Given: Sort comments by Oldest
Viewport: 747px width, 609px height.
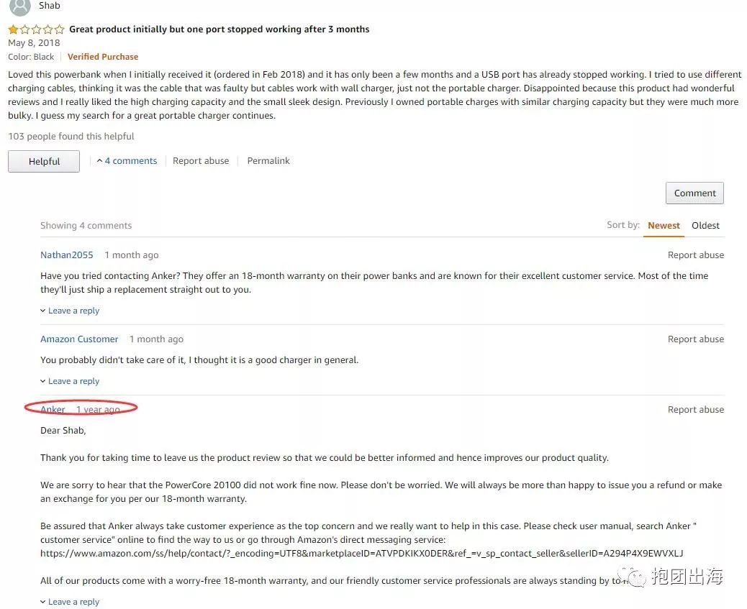Looking at the screenshot, I should pyautogui.click(x=705, y=226).
